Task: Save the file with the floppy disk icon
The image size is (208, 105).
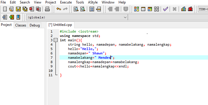Action: click(18, 9)
